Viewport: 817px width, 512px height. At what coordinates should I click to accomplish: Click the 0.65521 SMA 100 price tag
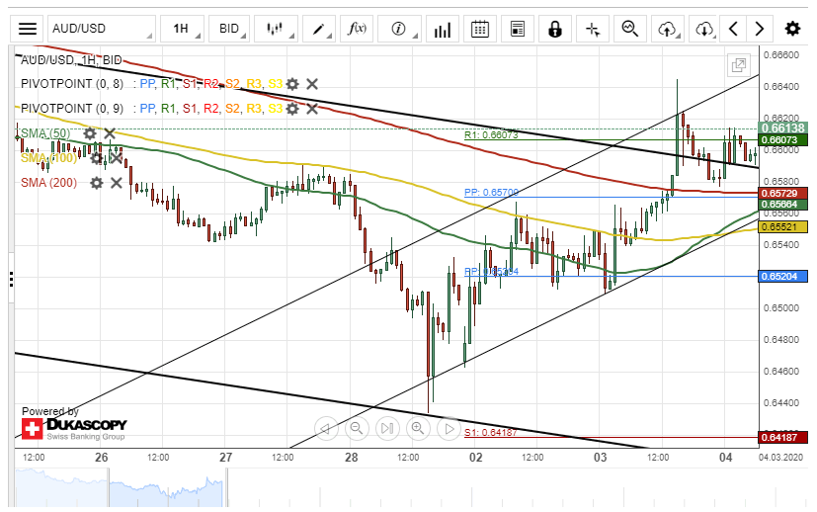(x=783, y=226)
